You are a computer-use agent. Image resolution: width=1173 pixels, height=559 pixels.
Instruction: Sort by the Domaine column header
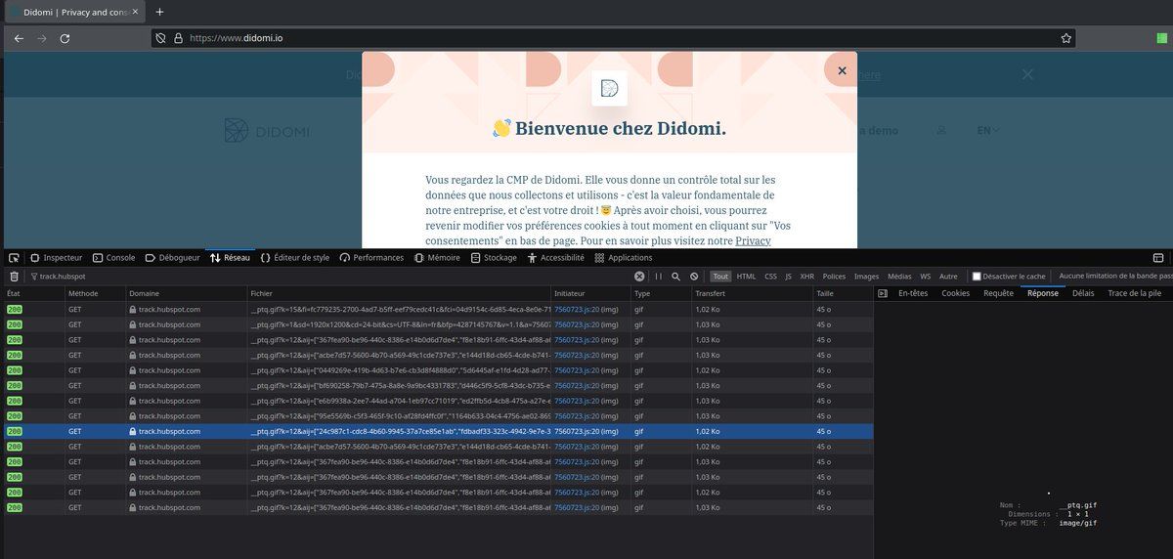coord(186,293)
